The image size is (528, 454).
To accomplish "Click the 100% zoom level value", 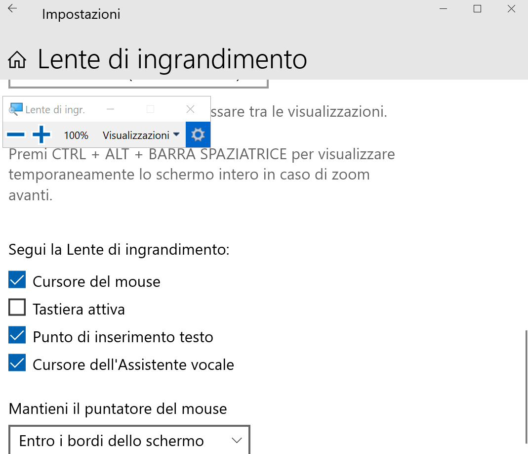I will click(x=76, y=136).
